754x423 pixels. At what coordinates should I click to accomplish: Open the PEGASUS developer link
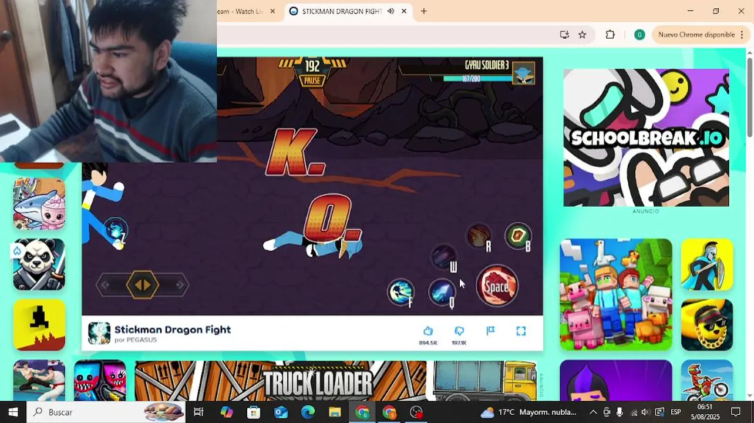142,340
